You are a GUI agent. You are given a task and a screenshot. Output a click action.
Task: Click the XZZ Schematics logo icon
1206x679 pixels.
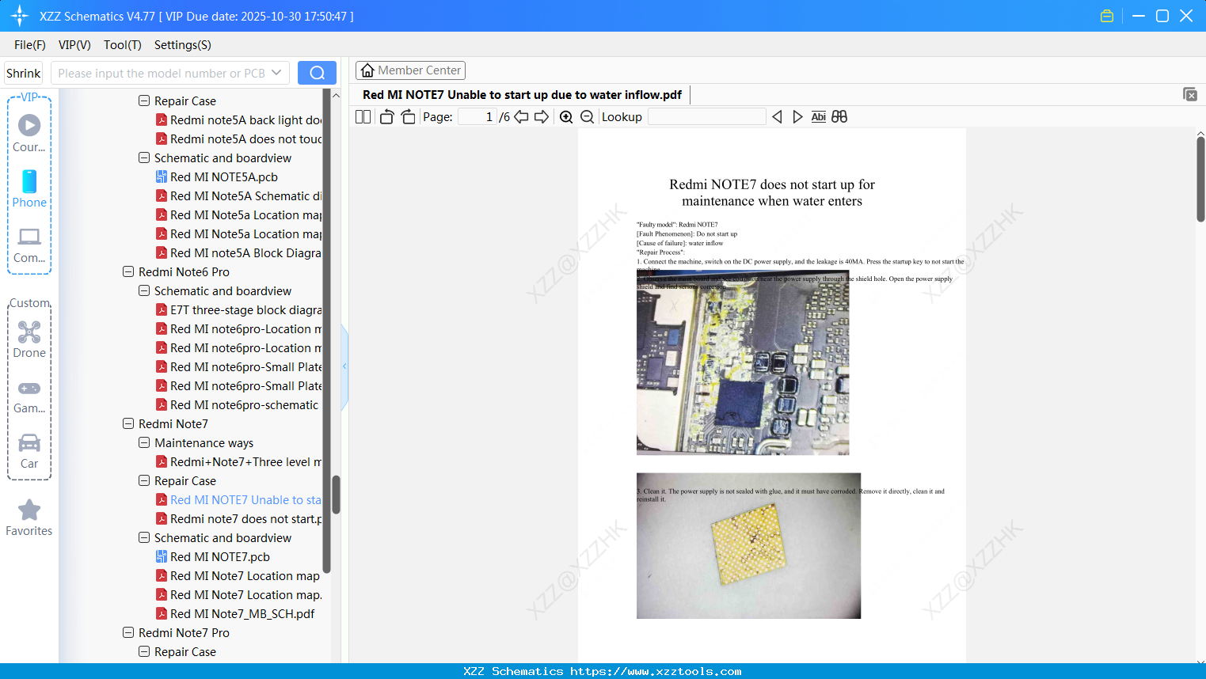coord(19,16)
